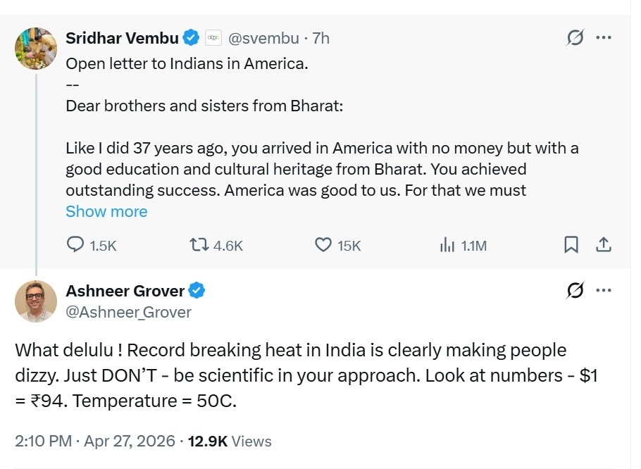Viewport: 641px width, 469px height.
Task: Click the Sridhar Vembu display name
Action: coord(122,38)
